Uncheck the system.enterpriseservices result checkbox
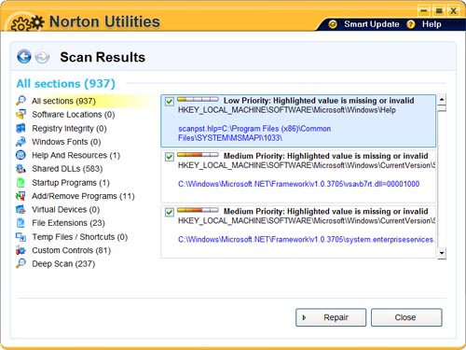Image resolution: width=466 pixels, height=350 pixels. 170,212
